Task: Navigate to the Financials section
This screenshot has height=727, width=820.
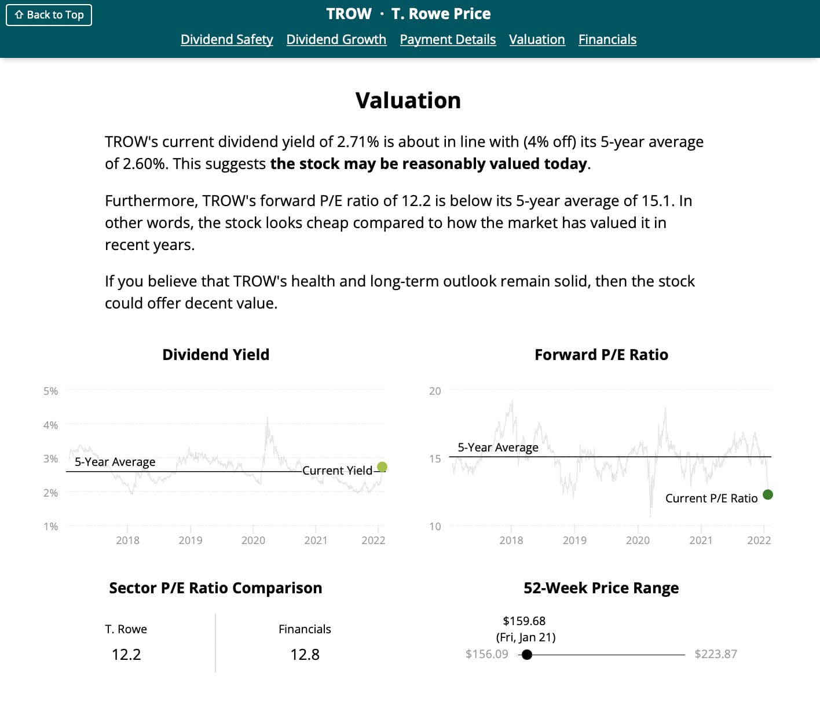Action: pos(607,39)
